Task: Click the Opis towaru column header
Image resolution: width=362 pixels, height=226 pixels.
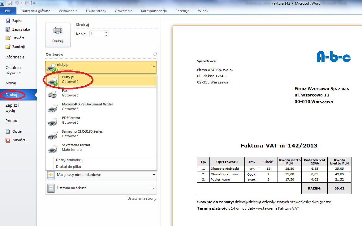Action: pos(227,162)
